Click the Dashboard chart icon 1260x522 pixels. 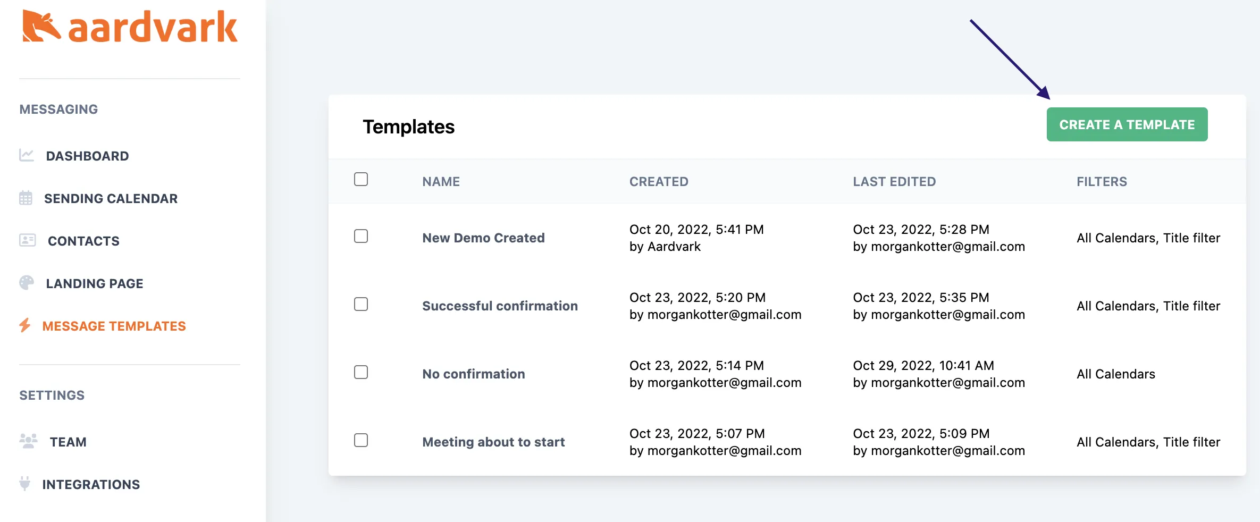pyautogui.click(x=27, y=155)
